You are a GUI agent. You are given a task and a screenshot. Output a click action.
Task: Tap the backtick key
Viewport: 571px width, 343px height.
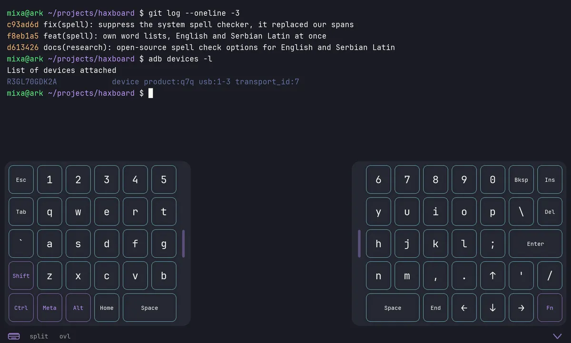coord(21,243)
